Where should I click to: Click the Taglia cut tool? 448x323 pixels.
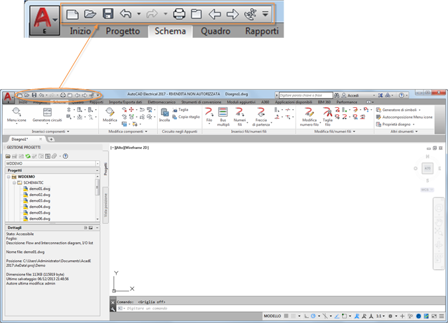coord(180,110)
